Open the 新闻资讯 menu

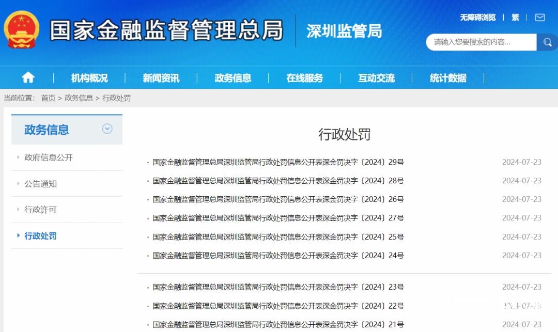coord(161,78)
